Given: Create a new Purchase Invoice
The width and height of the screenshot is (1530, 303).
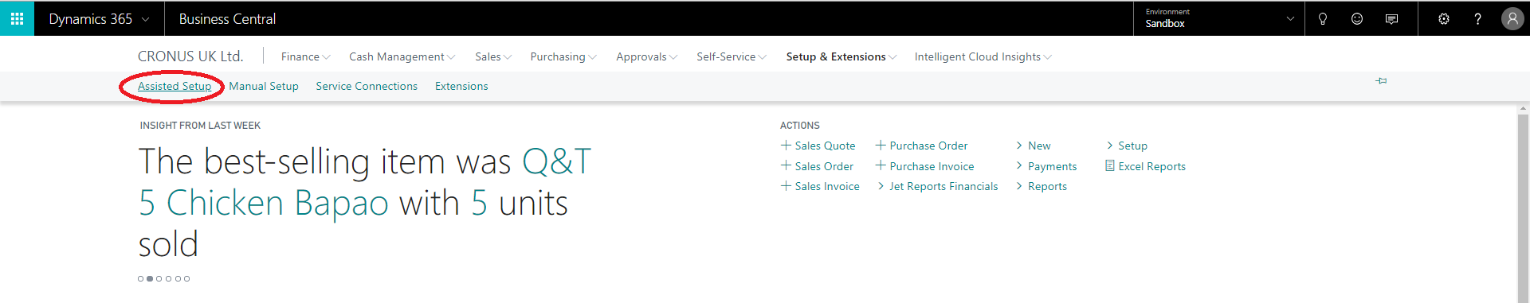Looking at the screenshot, I should coord(925,166).
